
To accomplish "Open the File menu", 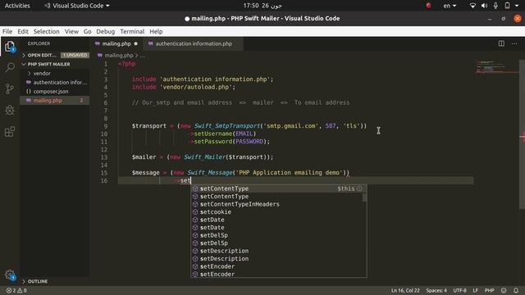I will [7, 31].
